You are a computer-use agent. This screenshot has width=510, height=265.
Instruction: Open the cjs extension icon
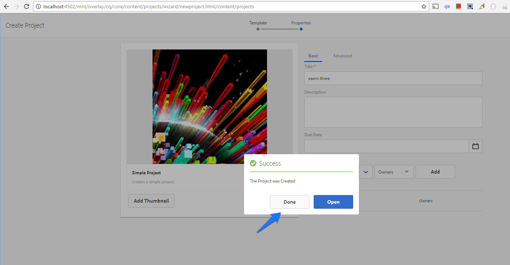[x=447, y=6]
